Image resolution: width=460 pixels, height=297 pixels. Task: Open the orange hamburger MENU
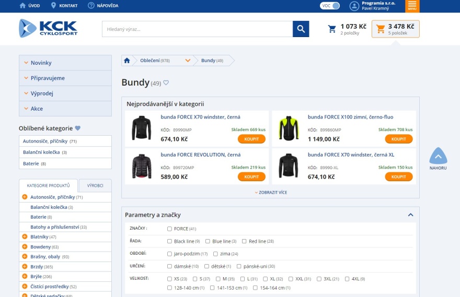(x=412, y=6)
